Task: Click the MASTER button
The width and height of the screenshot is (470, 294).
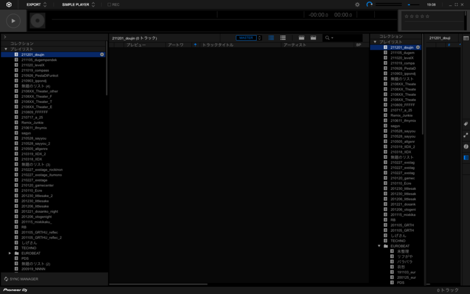Action: point(246,38)
